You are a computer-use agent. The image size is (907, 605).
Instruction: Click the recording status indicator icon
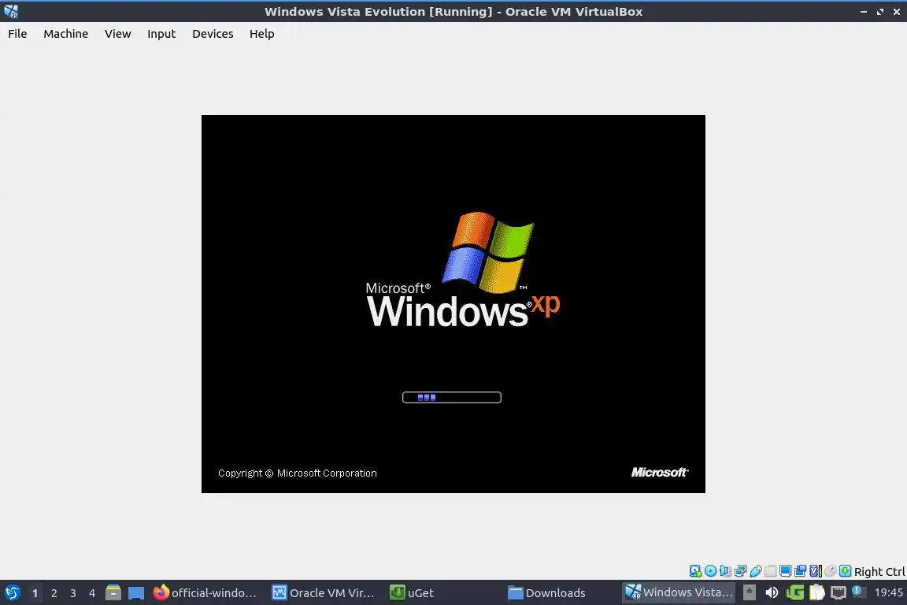pyautogui.click(x=801, y=571)
